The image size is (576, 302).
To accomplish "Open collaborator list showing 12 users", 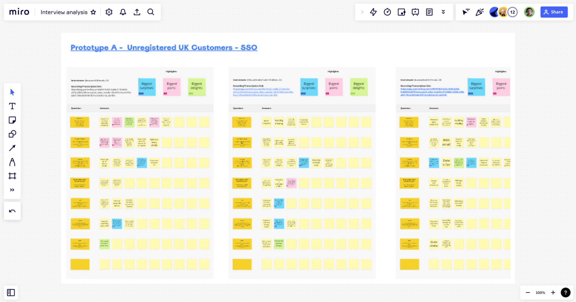I will click(512, 12).
